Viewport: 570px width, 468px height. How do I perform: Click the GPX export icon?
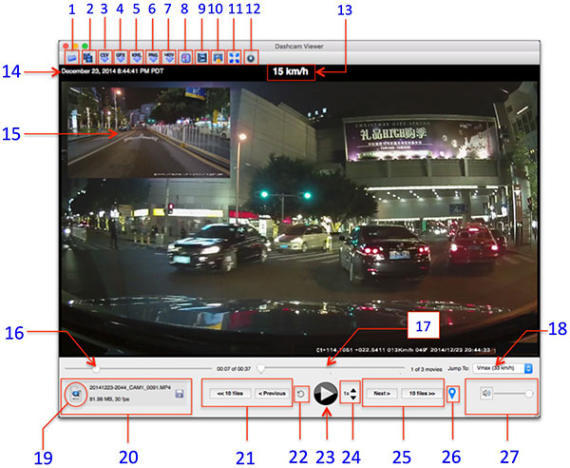[x=121, y=56]
